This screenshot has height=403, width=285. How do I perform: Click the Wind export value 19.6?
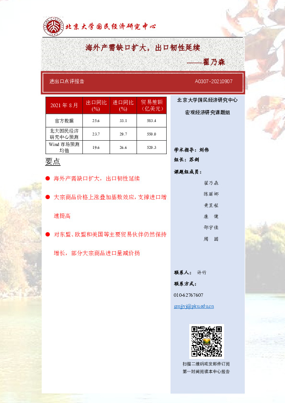pos(96,147)
